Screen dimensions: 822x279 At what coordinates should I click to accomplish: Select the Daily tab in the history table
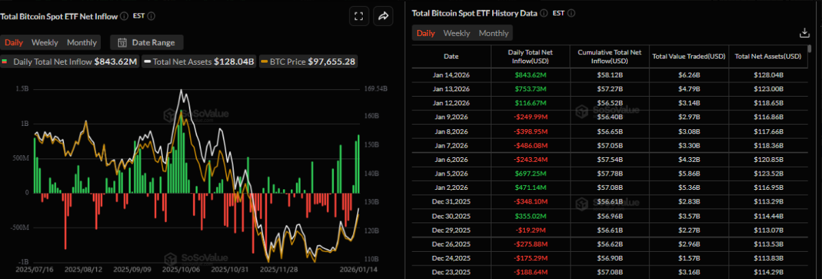coord(426,33)
